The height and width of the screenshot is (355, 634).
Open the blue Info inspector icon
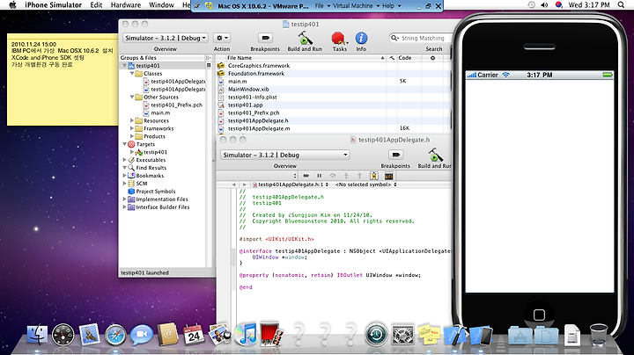[x=361, y=39]
